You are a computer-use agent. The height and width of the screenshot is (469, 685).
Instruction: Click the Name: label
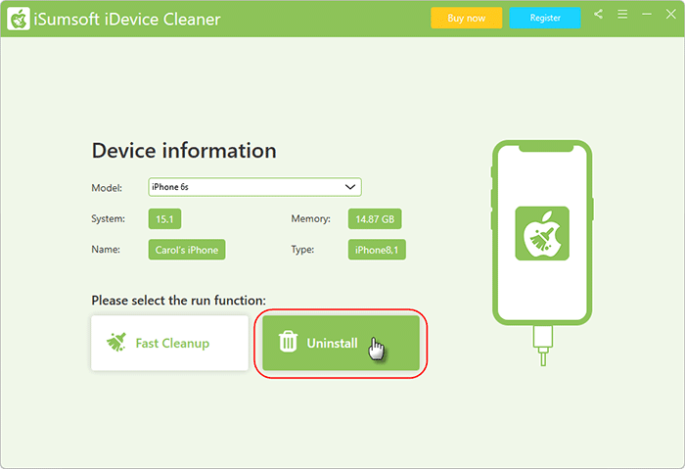pyautogui.click(x=106, y=249)
